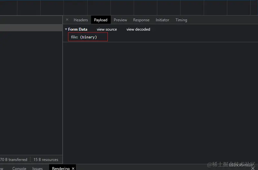Click the 70 B transferred status text

point(14,159)
